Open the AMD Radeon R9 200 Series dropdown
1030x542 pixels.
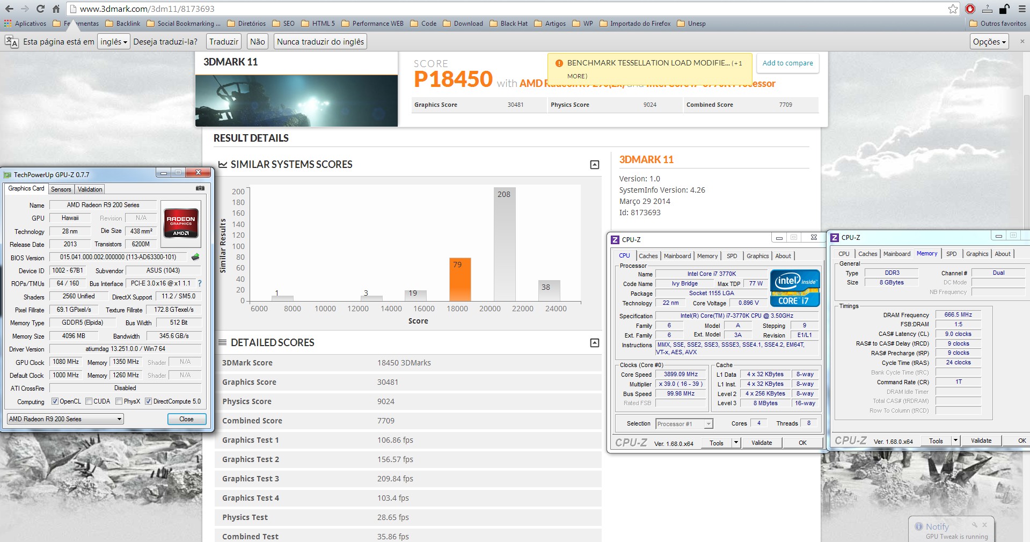65,419
